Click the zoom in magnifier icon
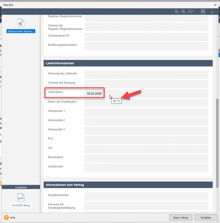 click(x=183, y=11)
